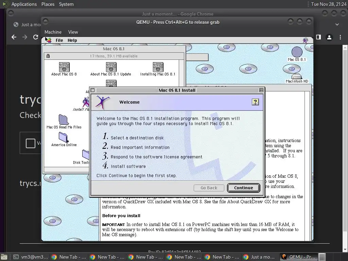This screenshot has height=261, width=348.
Task: Open Chrome three-dot menu
Action: [x=340, y=37]
